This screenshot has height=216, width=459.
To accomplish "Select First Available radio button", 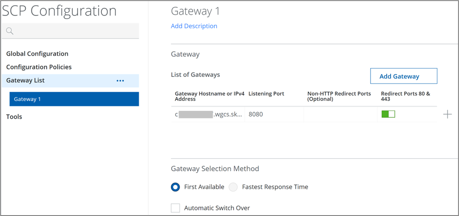I will 175,187.
